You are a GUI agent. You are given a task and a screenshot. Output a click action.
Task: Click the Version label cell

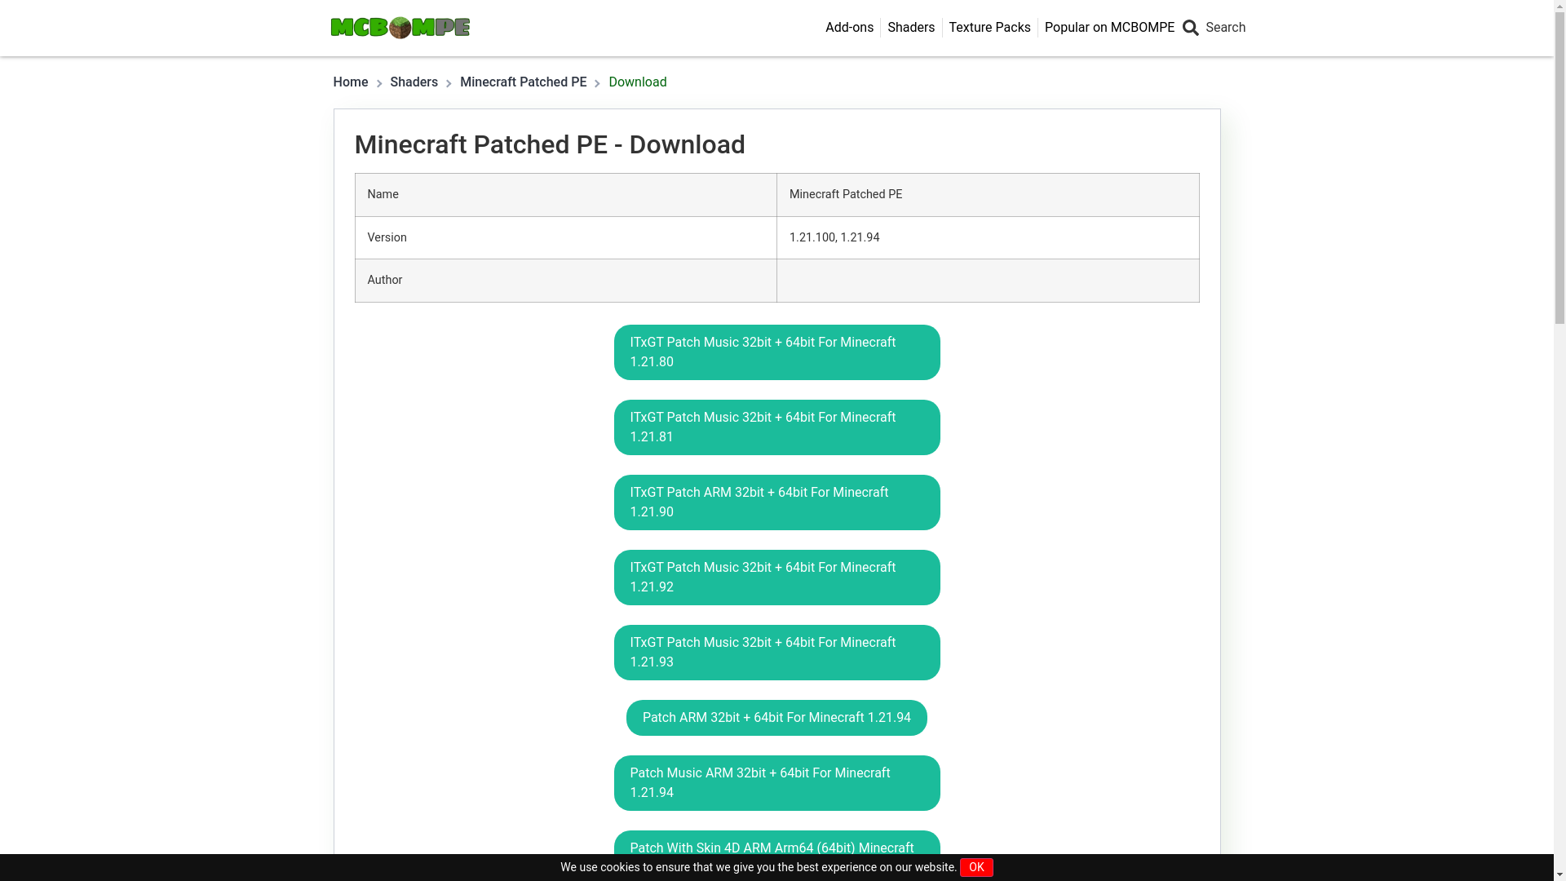pyautogui.click(x=565, y=237)
